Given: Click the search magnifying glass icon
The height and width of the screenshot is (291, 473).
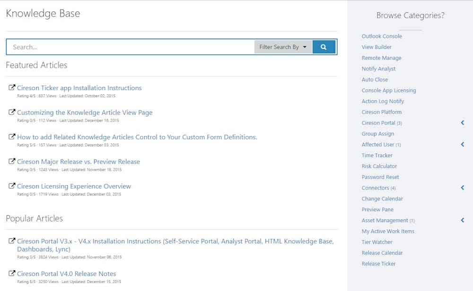Looking at the screenshot, I should coord(324,47).
